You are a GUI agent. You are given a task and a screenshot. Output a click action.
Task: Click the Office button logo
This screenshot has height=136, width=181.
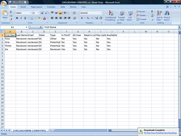point(3,3)
